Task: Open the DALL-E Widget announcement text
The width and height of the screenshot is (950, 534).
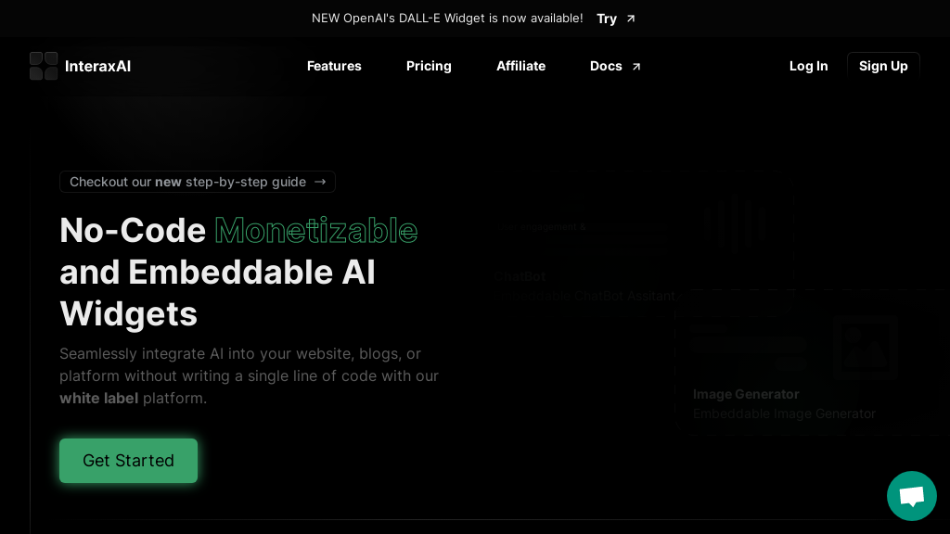Action: point(447,19)
